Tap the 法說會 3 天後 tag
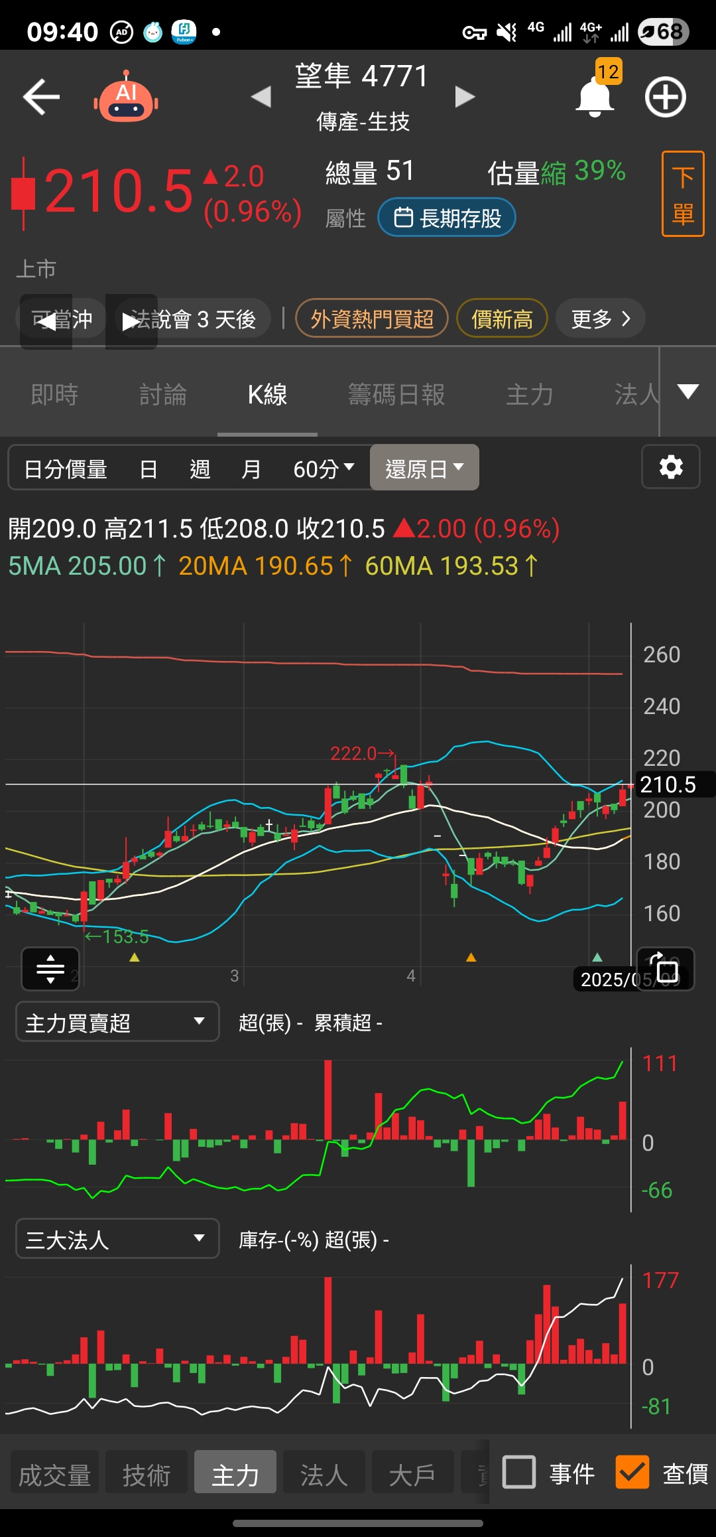The height and width of the screenshot is (1537, 716). coord(192,319)
